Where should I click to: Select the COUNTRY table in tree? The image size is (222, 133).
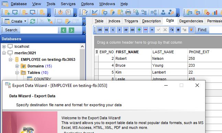[43, 79]
